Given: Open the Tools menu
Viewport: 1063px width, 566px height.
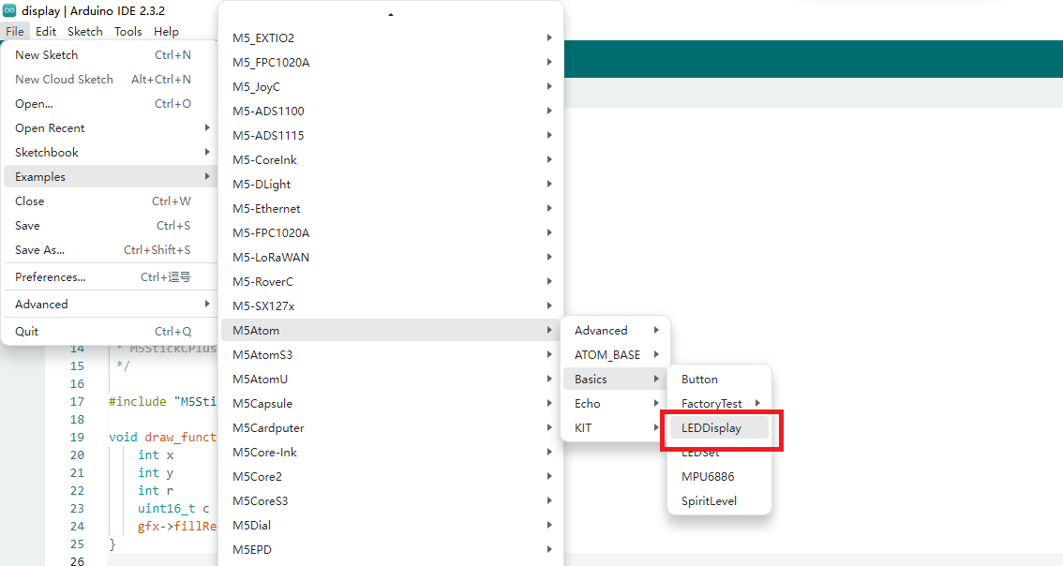Looking at the screenshot, I should point(127,31).
